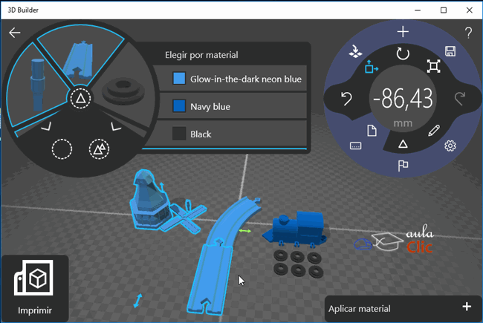
Task: Minimize the 3D Builder window
Action: click(x=418, y=10)
